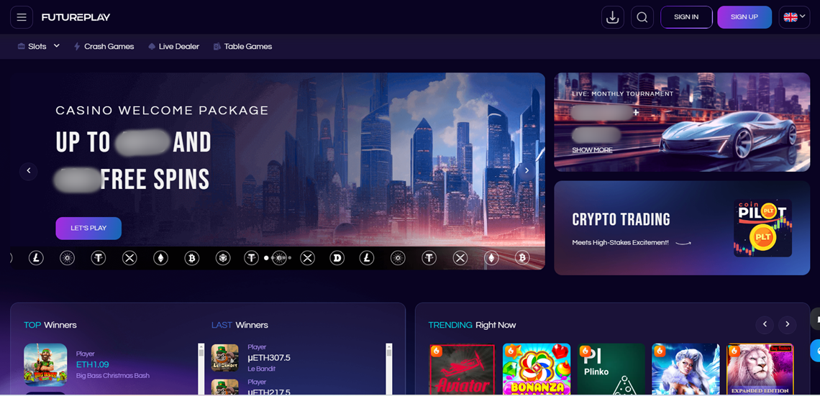Click the CASINO WELCOME PACKAGE heading
Screen dimensions: 820x396
(x=162, y=111)
